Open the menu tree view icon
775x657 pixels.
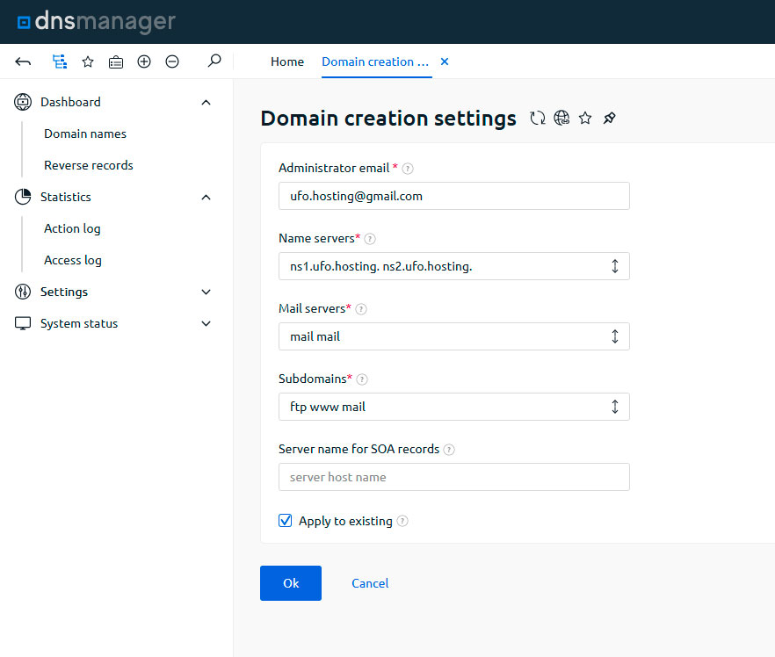click(x=59, y=61)
